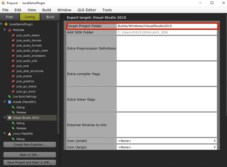The image size is (227, 167).
Task: Click Create New Exporter button
Action: [x=30, y=145]
